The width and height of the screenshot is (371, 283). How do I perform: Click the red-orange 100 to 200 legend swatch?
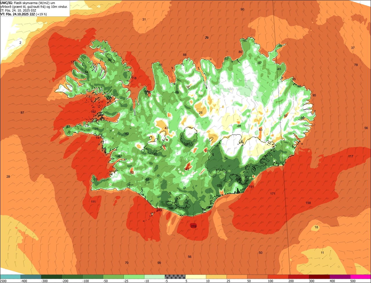(x=278, y=277)
